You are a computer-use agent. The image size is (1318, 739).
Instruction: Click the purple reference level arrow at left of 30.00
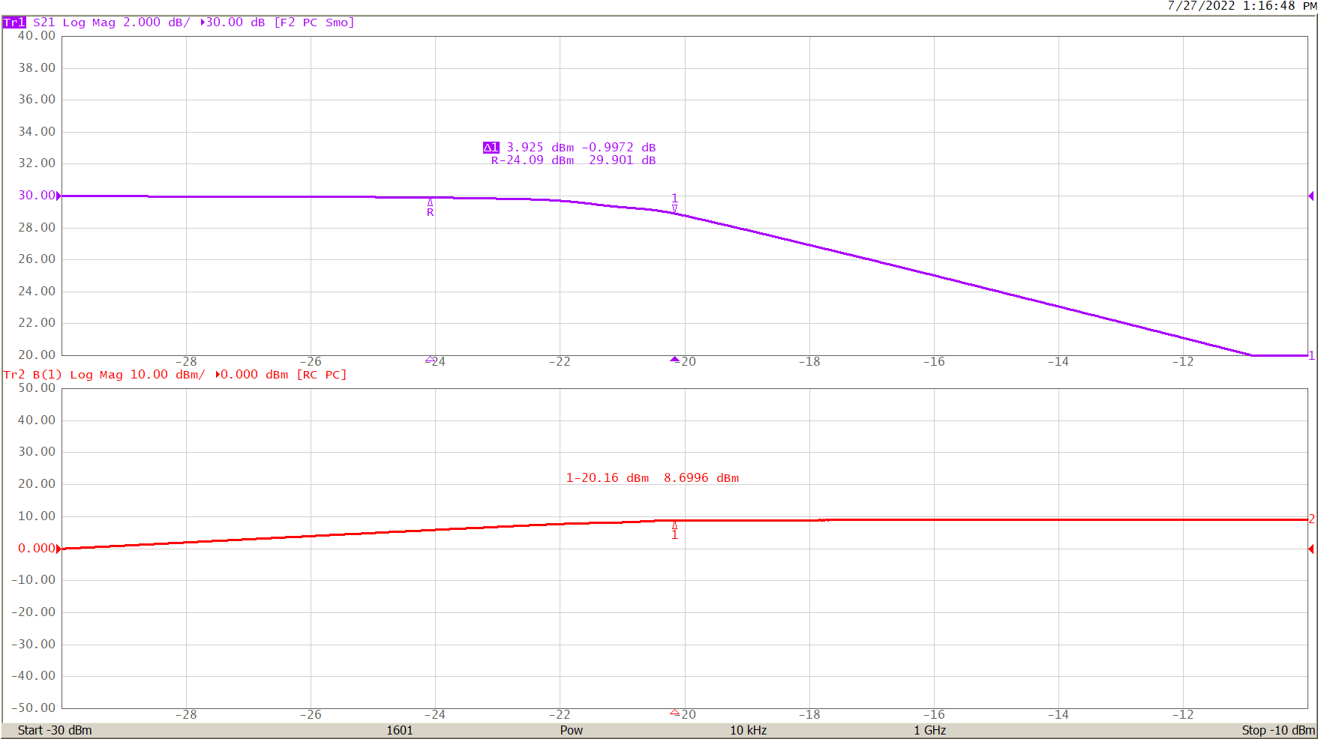59,196
